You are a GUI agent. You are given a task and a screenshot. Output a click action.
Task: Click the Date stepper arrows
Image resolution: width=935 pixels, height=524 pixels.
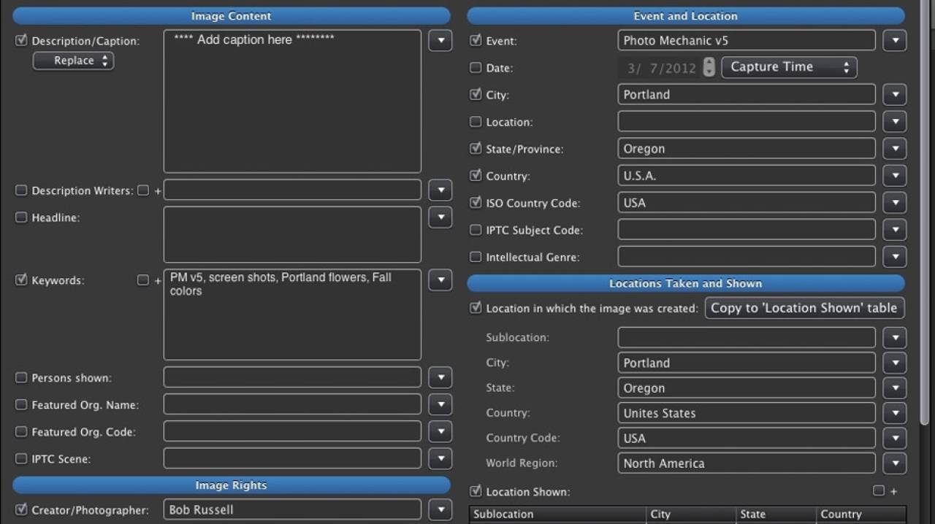pyautogui.click(x=709, y=67)
